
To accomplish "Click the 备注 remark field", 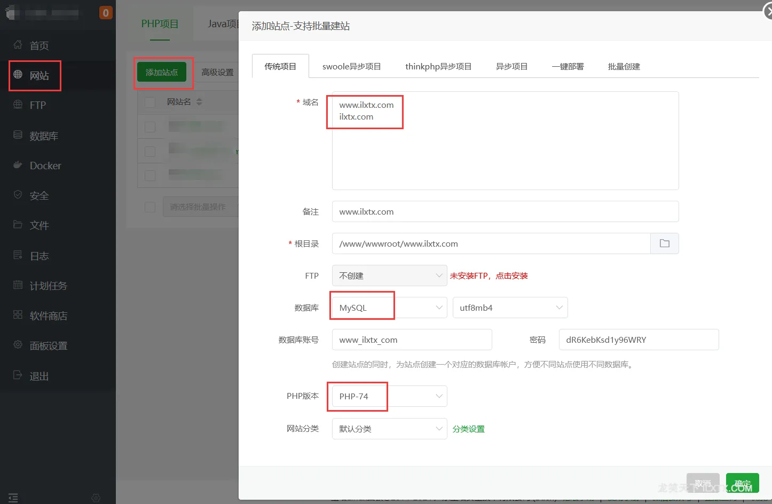I will click(x=505, y=211).
